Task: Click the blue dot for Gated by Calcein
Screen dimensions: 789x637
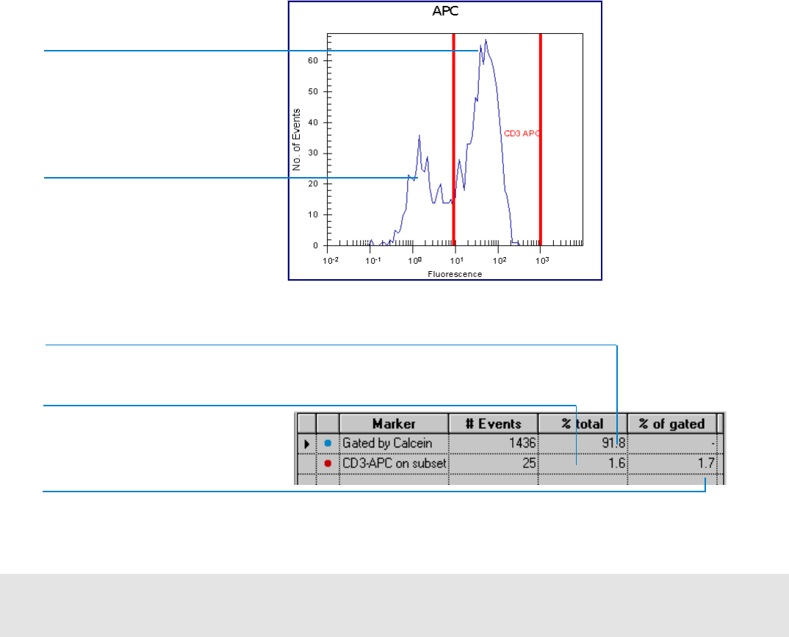Action: coord(328,443)
